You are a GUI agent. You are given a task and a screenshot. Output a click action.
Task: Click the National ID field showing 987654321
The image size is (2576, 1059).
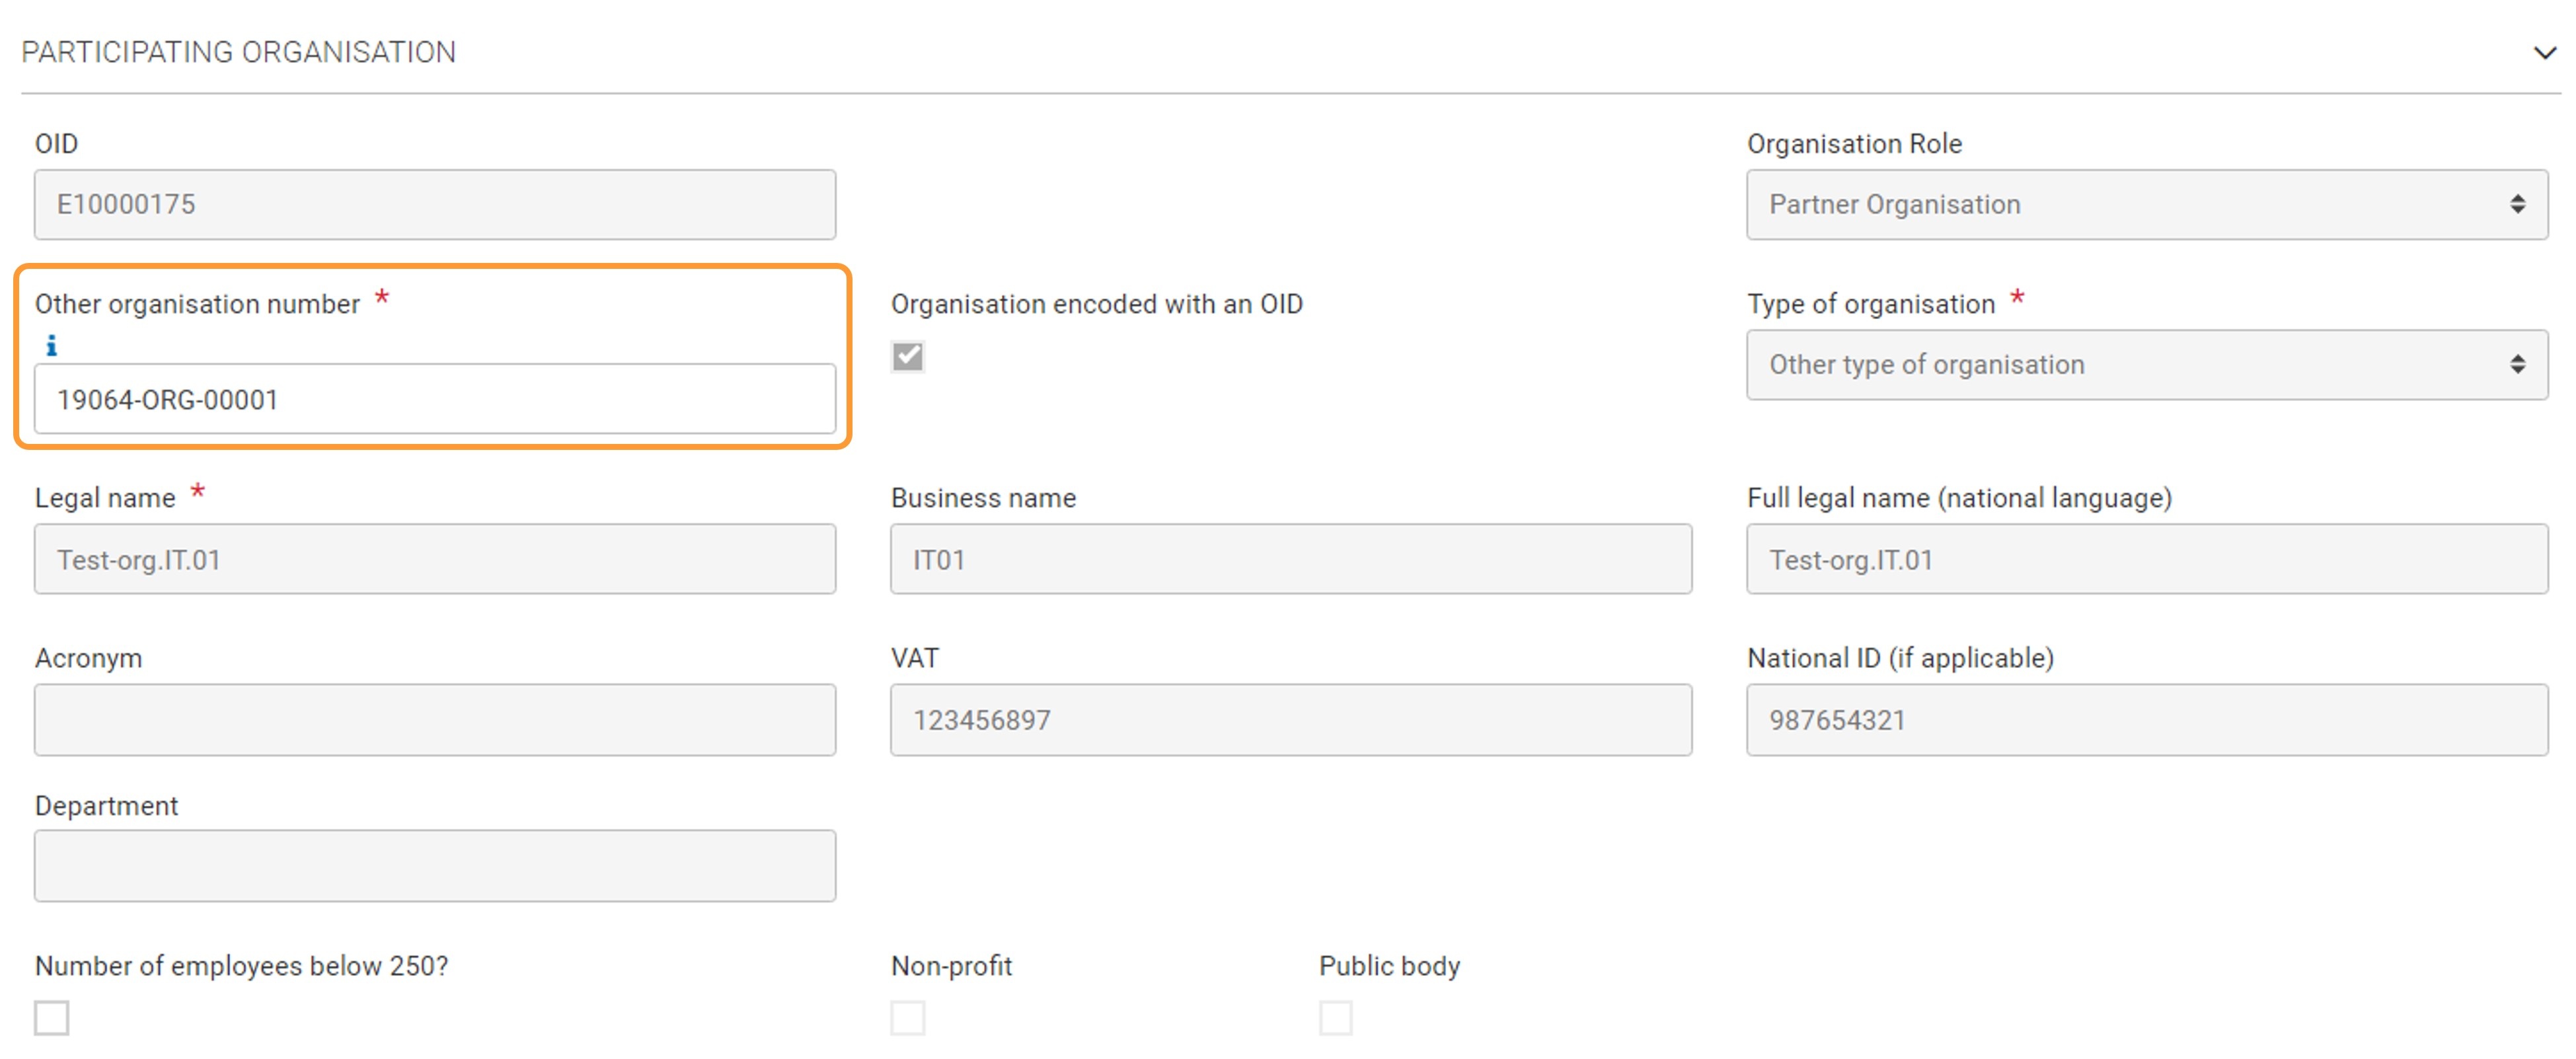click(2146, 720)
